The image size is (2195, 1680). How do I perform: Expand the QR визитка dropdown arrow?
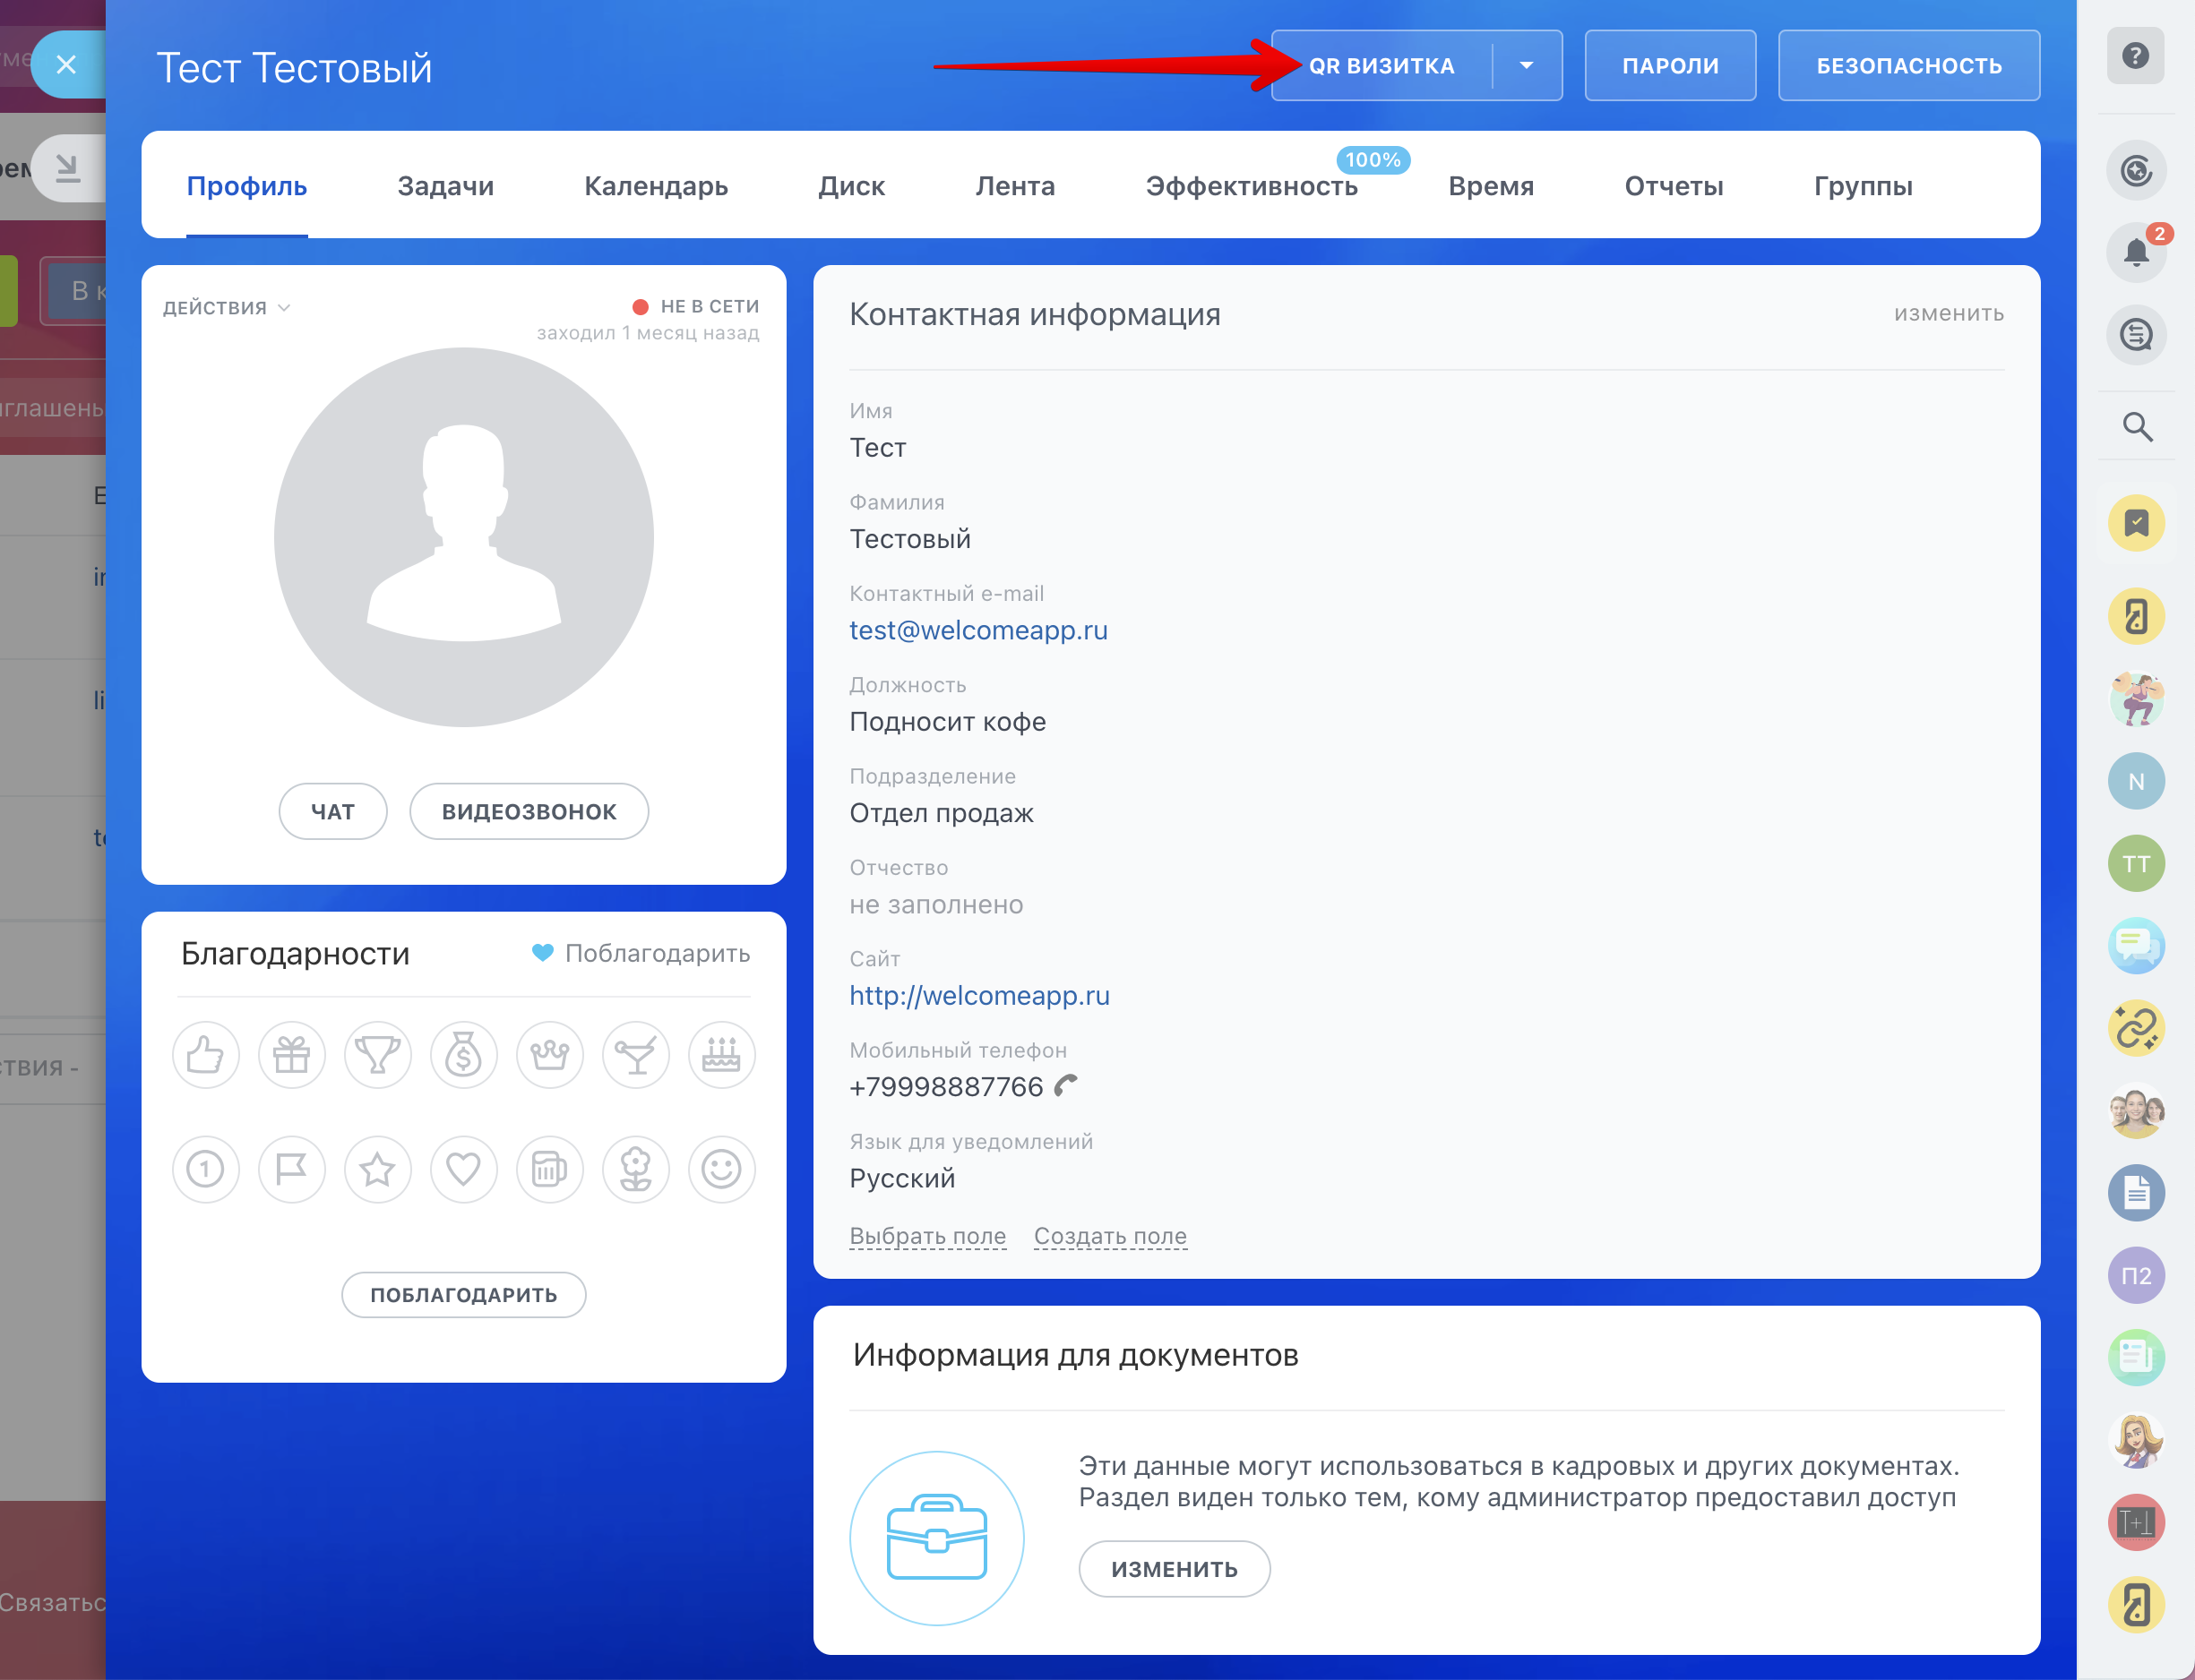pyautogui.click(x=1526, y=66)
